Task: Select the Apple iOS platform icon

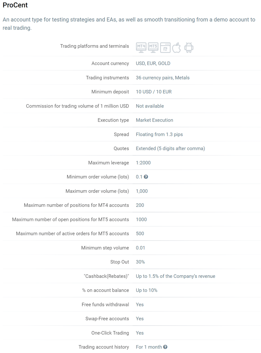Action: tap(177, 47)
